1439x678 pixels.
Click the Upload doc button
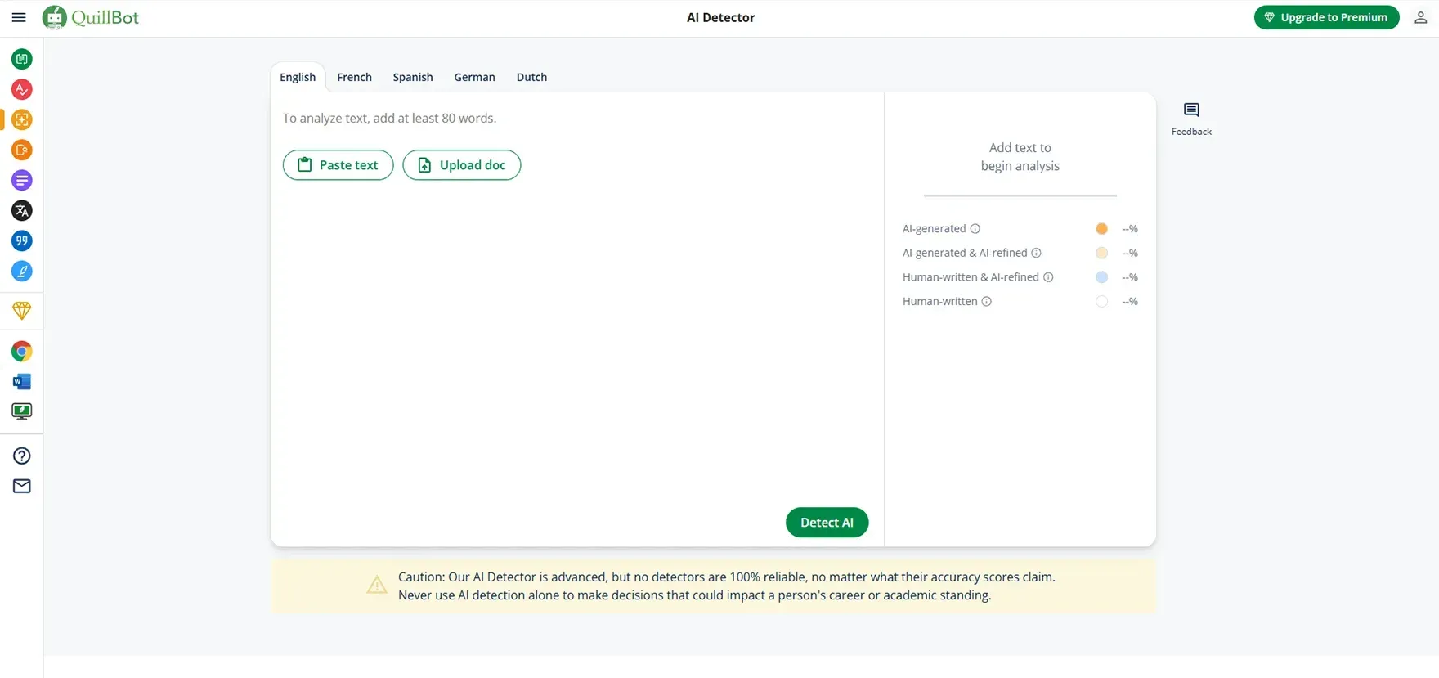(x=461, y=165)
